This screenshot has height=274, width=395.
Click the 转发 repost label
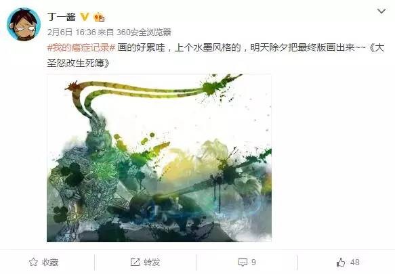tap(152, 262)
